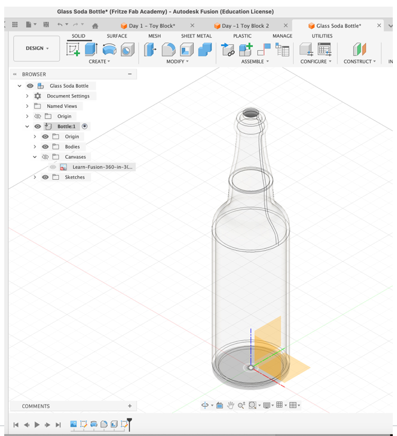397x436 pixels.
Task: Click the Fit zoom window icon
Action: [x=252, y=405]
